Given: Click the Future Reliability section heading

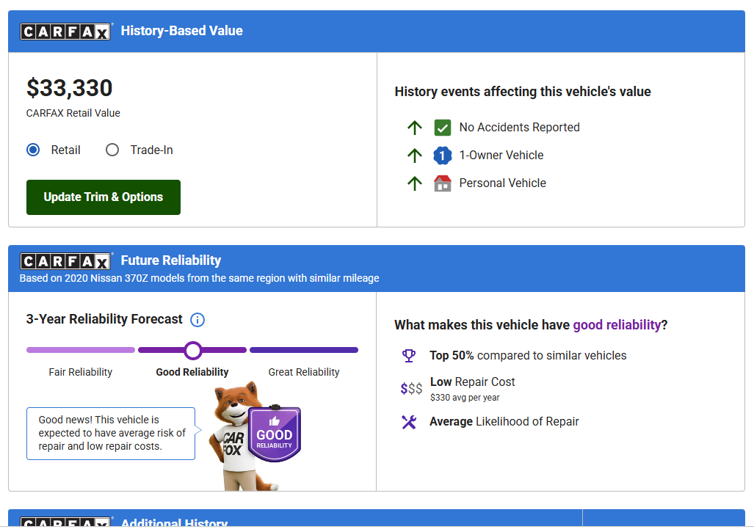Looking at the screenshot, I should [171, 260].
